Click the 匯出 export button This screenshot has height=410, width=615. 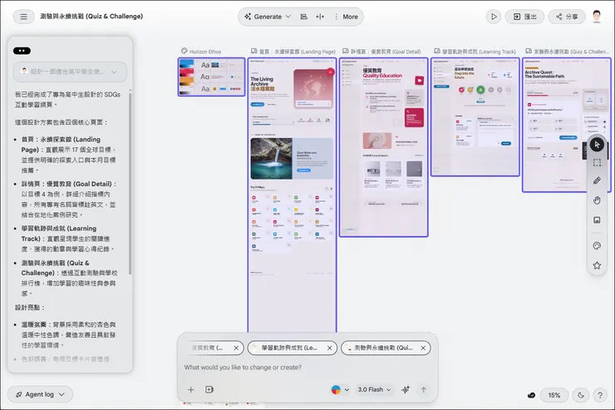(x=524, y=17)
